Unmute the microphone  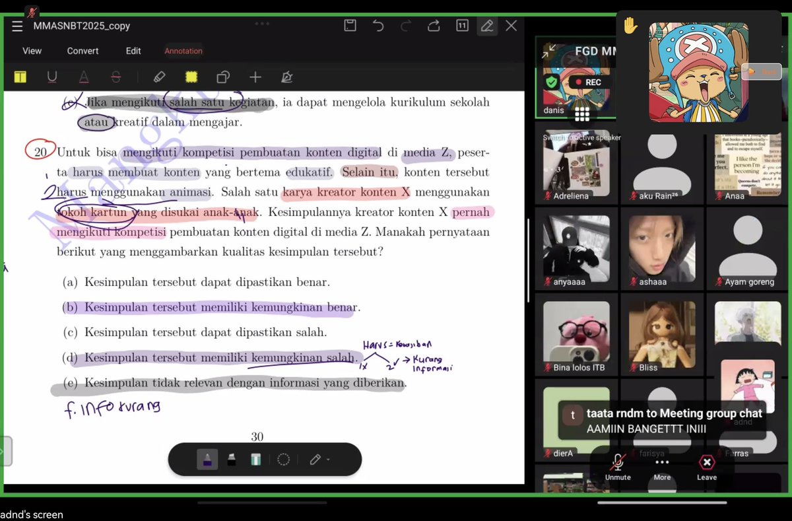[618, 468]
